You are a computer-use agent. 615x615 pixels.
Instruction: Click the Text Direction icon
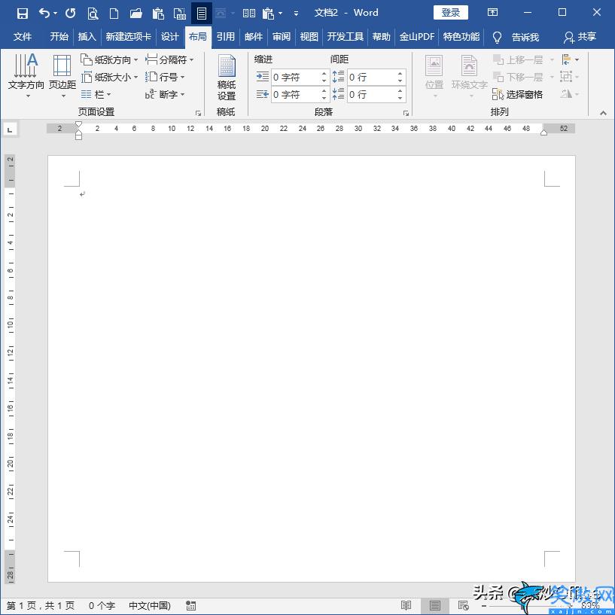coord(26,66)
